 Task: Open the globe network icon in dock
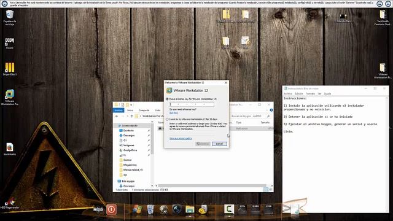pos(164,209)
